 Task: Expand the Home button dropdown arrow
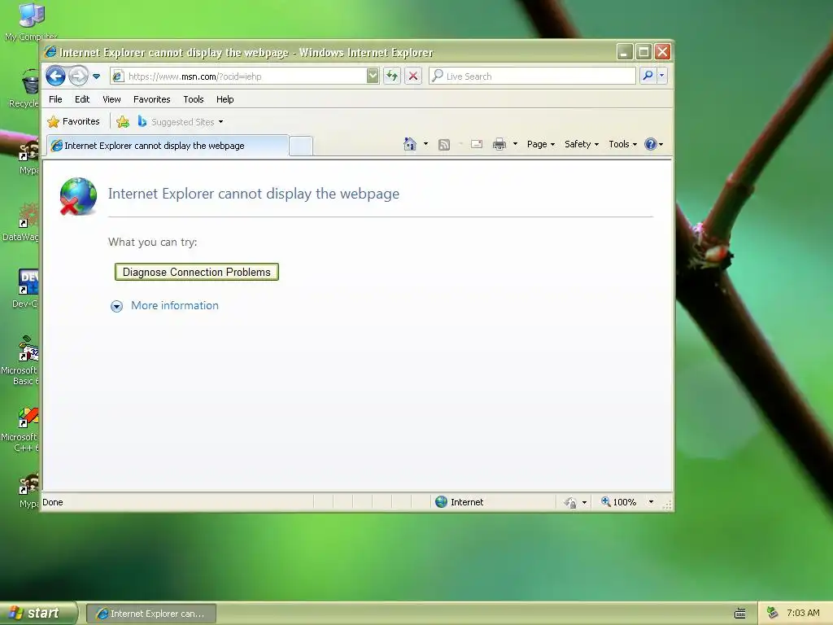(x=425, y=144)
